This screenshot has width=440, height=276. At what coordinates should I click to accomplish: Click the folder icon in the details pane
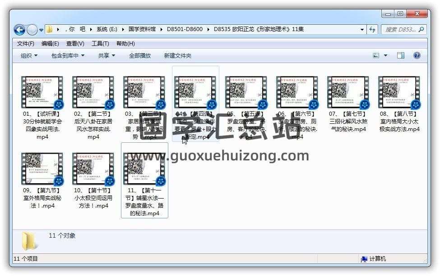tap(29, 241)
